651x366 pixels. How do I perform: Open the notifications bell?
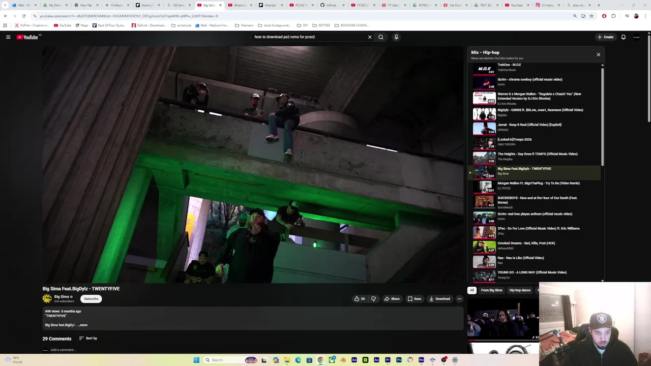[x=623, y=37]
